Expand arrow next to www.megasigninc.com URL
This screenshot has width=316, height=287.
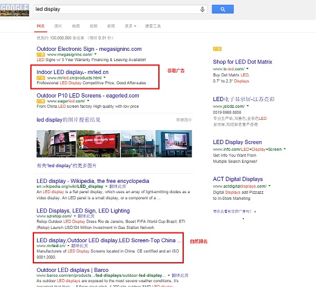tap(95, 54)
